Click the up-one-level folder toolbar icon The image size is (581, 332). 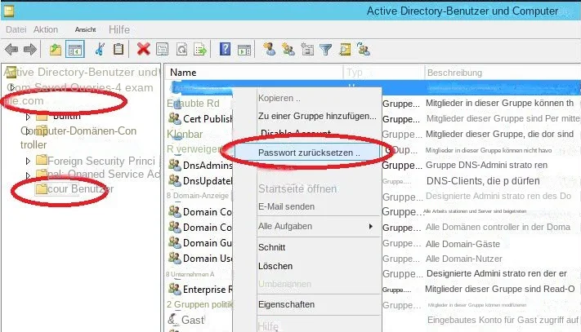[x=56, y=49]
